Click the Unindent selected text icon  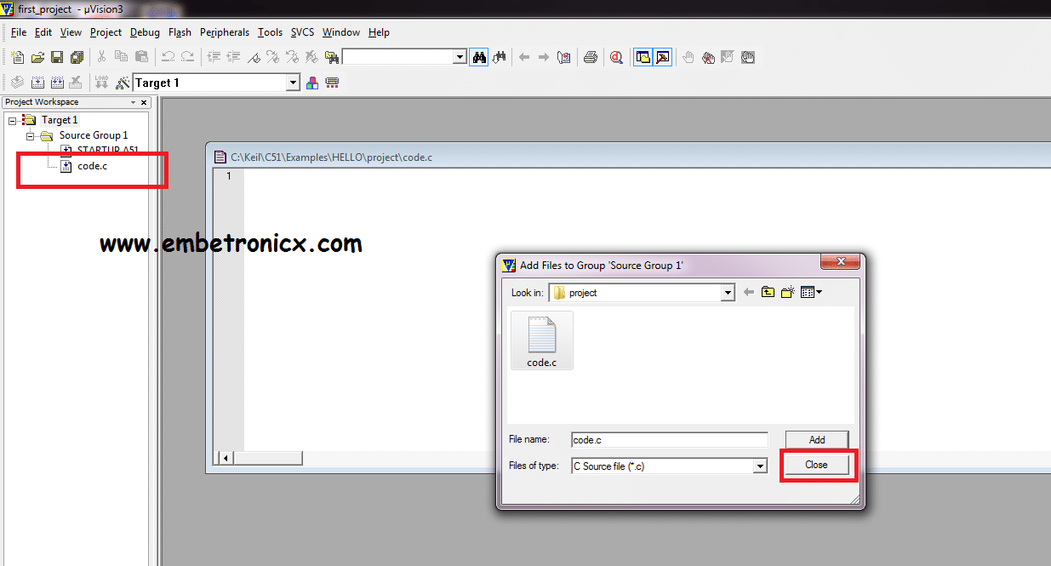pos(232,57)
